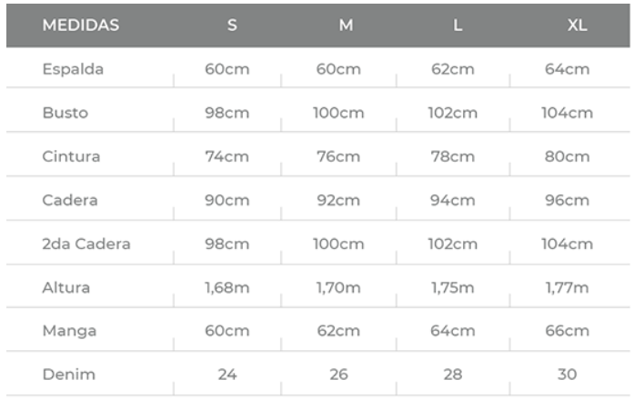This screenshot has width=634, height=410.
Task: Click the Cintura row label
Action: tap(71, 156)
